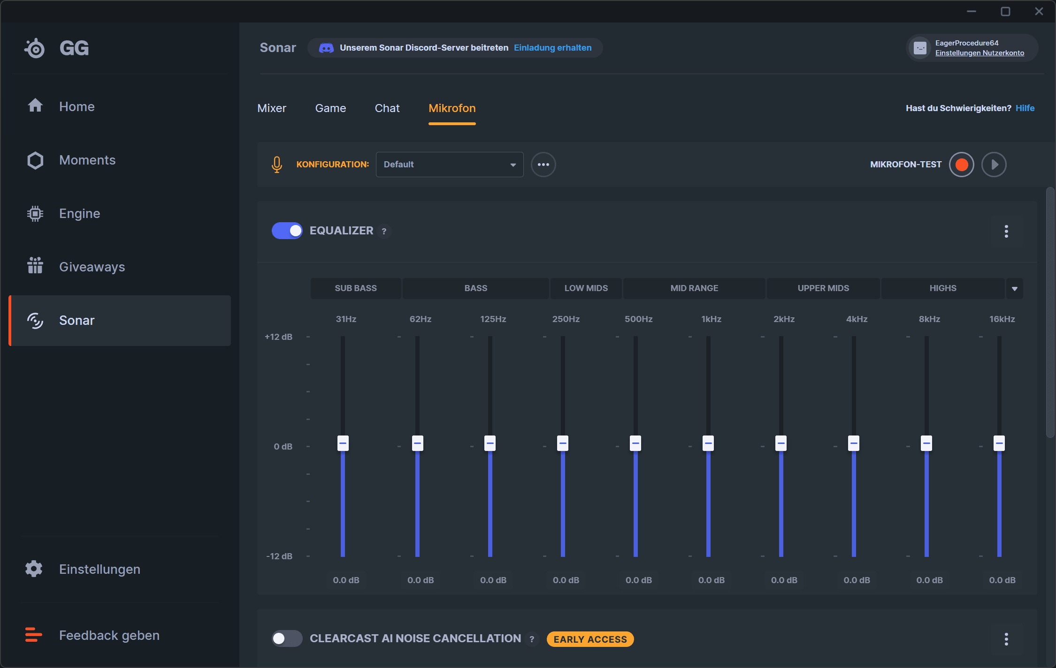
Task: Switch to the Chat tab
Action: pyautogui.click(x=387, y=108)
